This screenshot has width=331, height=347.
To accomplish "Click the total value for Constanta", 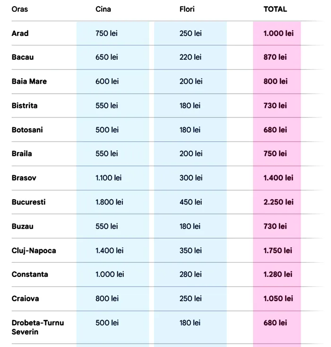I will point(278,275).
